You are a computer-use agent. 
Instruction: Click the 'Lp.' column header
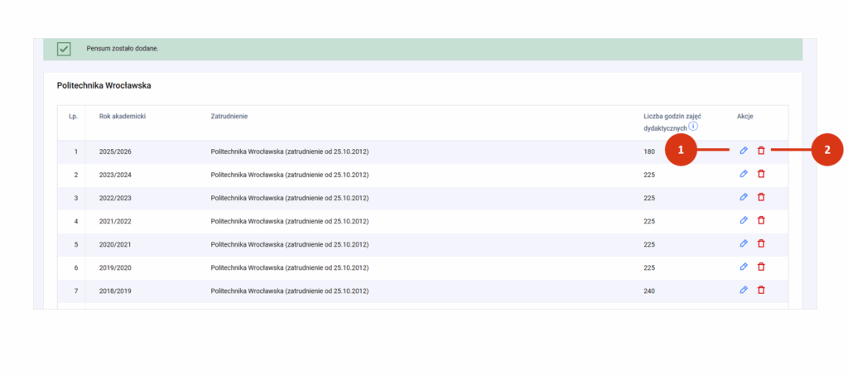click(x=73, y=117)
